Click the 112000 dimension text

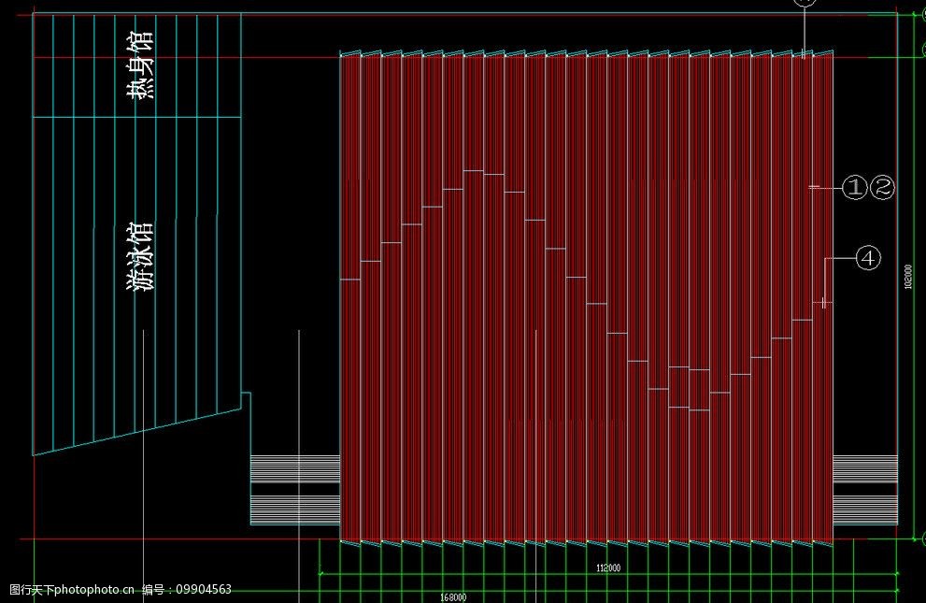point(608,567)
